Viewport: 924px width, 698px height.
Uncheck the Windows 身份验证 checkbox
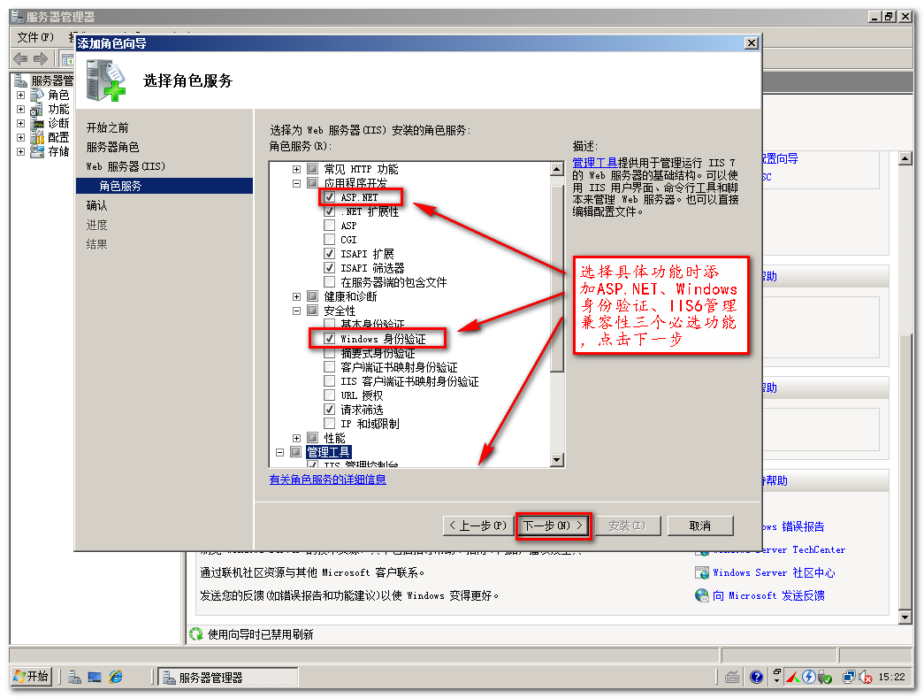tap(330, 339)
